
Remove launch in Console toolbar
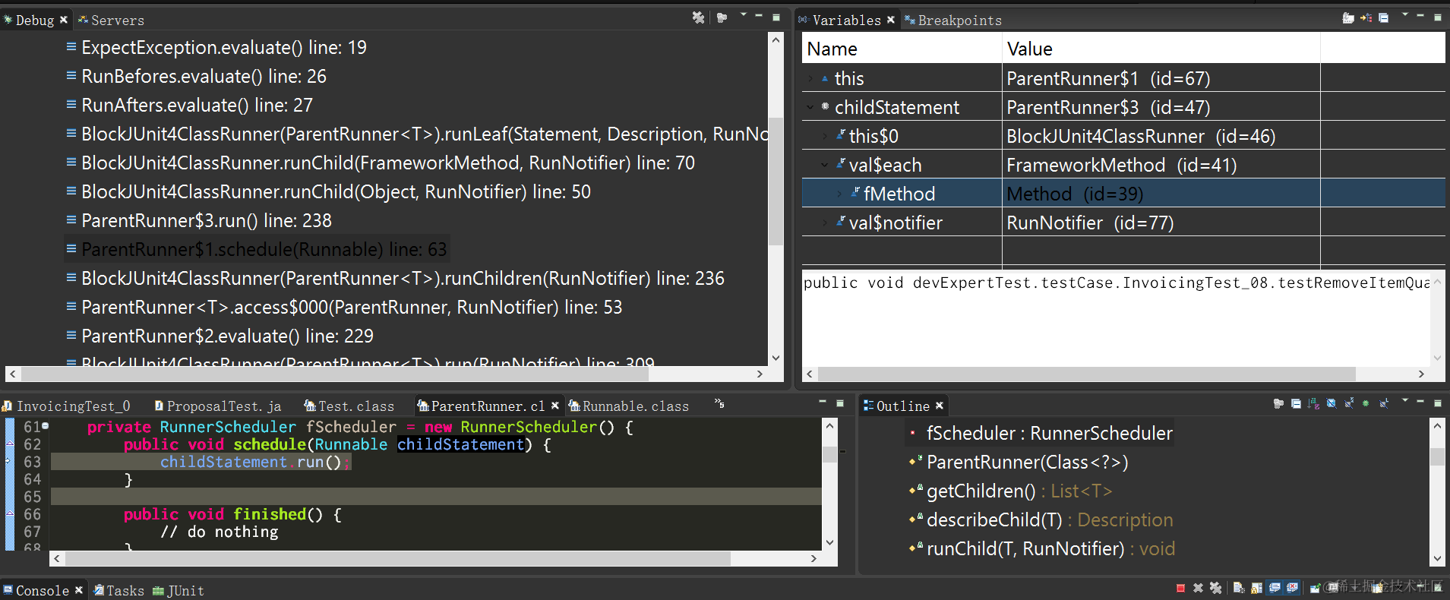point(1198,588)
